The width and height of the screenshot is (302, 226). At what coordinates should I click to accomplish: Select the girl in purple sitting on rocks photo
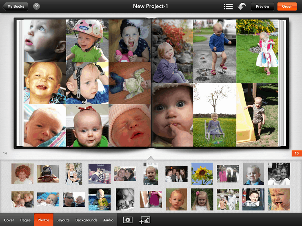pos(172,51)
